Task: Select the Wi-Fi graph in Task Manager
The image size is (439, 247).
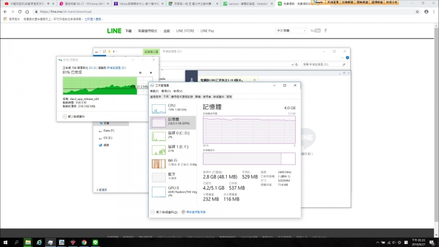Action: click(x=173, y=163)
